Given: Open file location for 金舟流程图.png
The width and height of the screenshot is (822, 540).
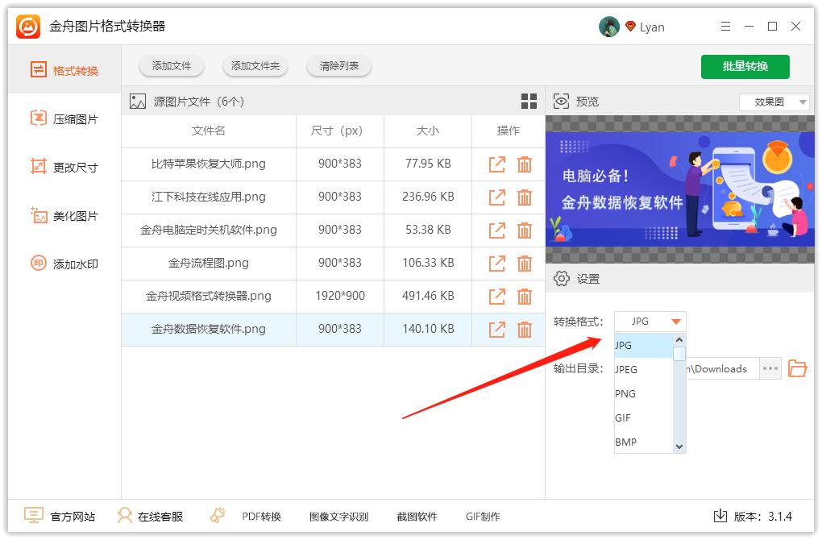Looking at the screenshot, I should 496,264.
